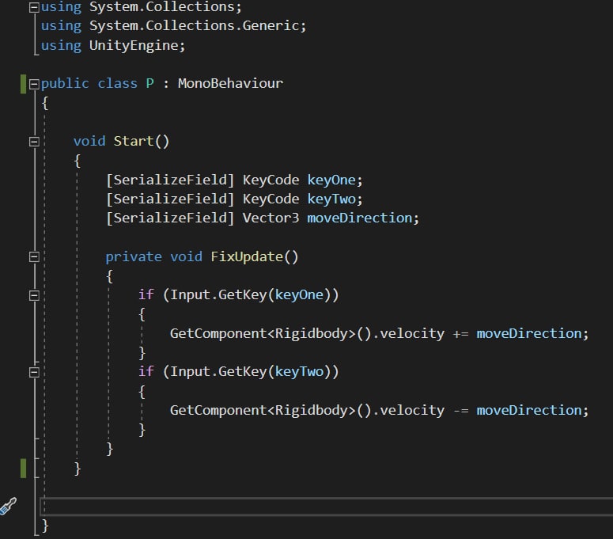Image resolution: width=613 pixels, height=539 pixels.
Task: Click System.Collections.Generic in using line
Action: tap(195, 25)
